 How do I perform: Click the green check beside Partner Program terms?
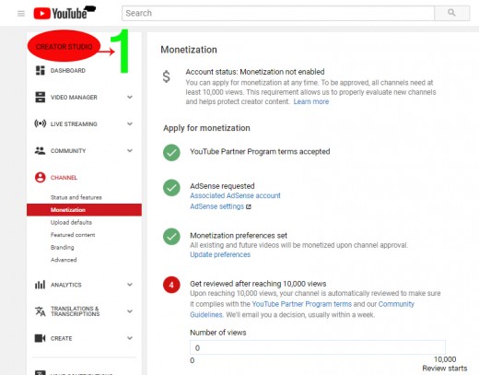click(171, 153)
